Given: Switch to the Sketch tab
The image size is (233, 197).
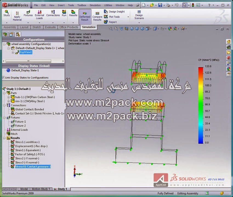Looking at the screenshot, I should [37, 27].
